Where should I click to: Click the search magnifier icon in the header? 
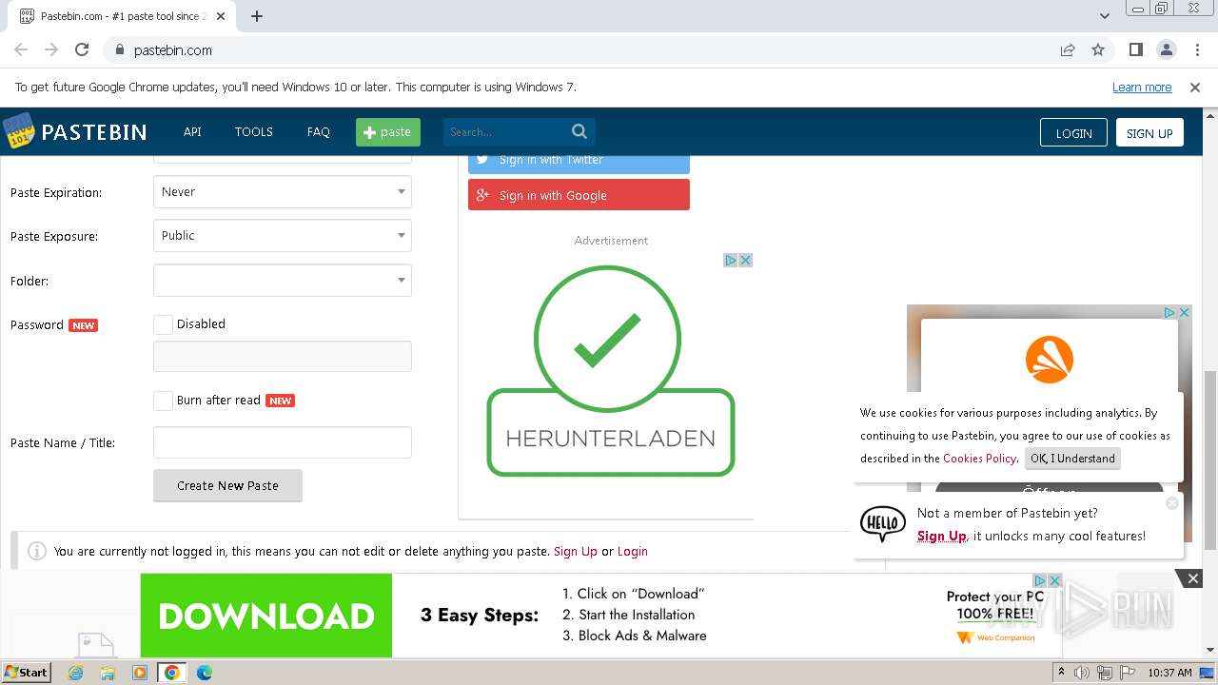(x=580, y=131)
